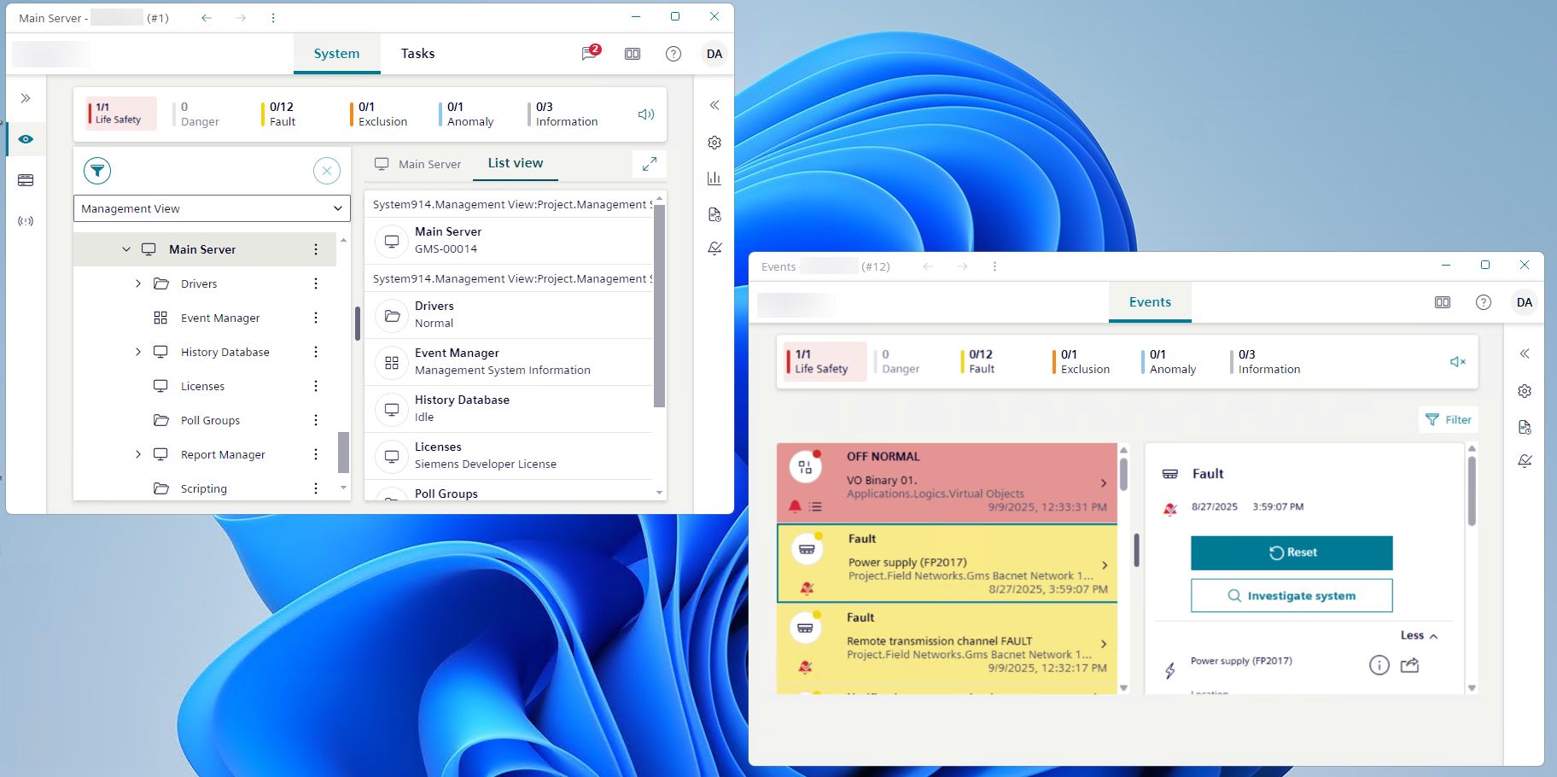This screenshot has height=777, width=1557.
Task: Click the Investigate system button
Action: tap(1291, 596)
